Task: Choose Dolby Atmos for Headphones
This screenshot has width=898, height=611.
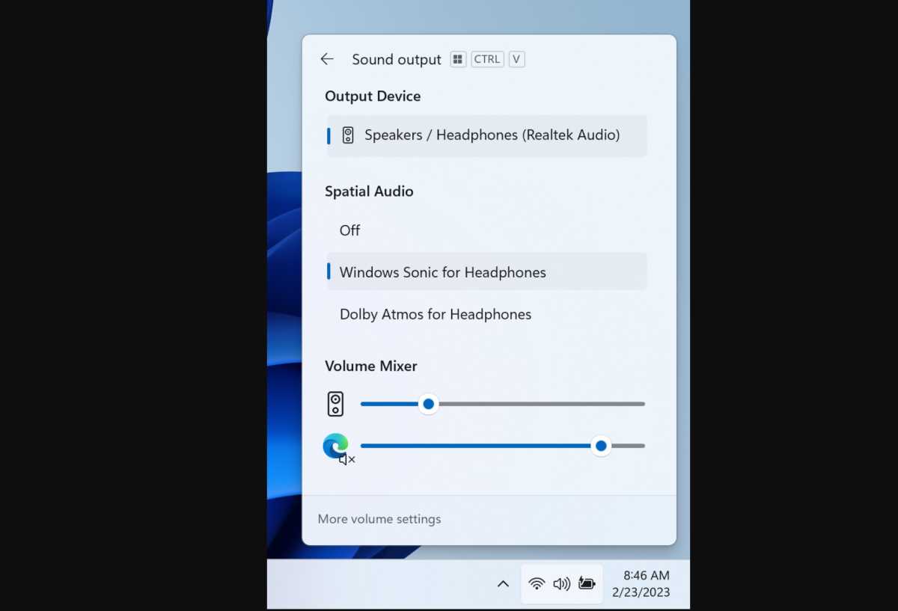Action: [x=487, y=314]
